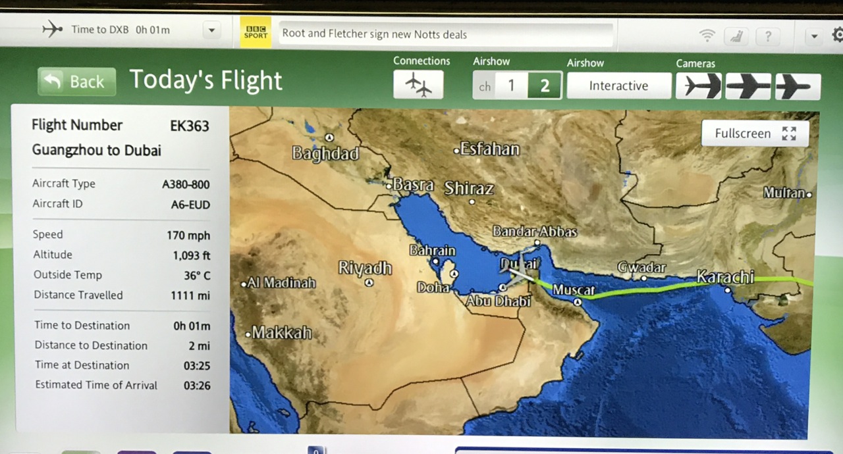The image size is (843, 454).
Task: Open the middle wings camera icon under Cameras
Action: point(748,86)
